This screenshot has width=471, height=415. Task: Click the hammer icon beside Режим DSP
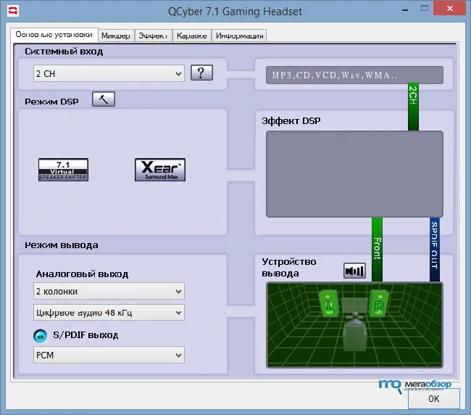coord(104,100)
